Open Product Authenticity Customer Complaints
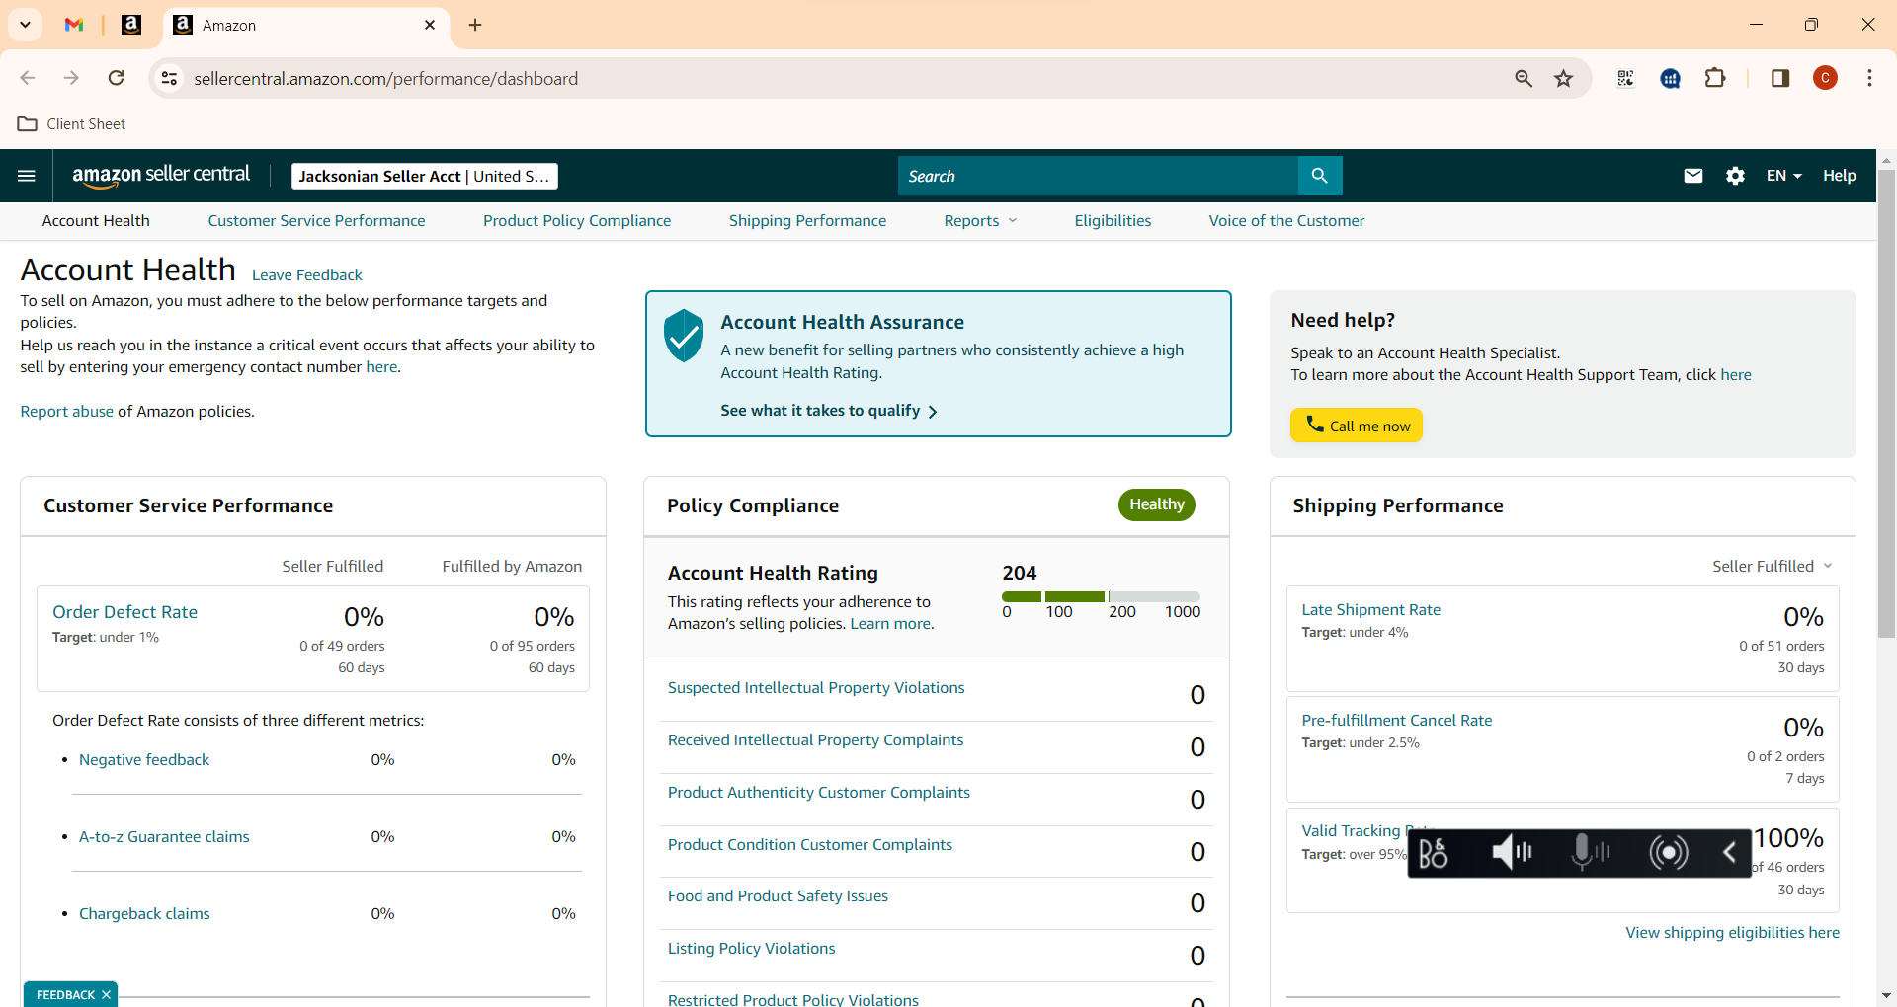 [819, 793]
